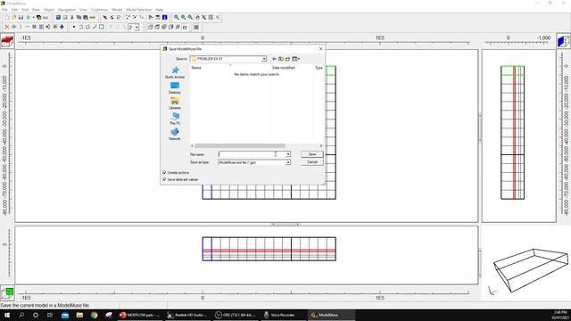Click the Zoom In magnifier icon
This screenshot has width=571, height=321.
click(x=177, y=17)
